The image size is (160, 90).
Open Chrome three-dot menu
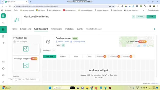tap(158, 6)
